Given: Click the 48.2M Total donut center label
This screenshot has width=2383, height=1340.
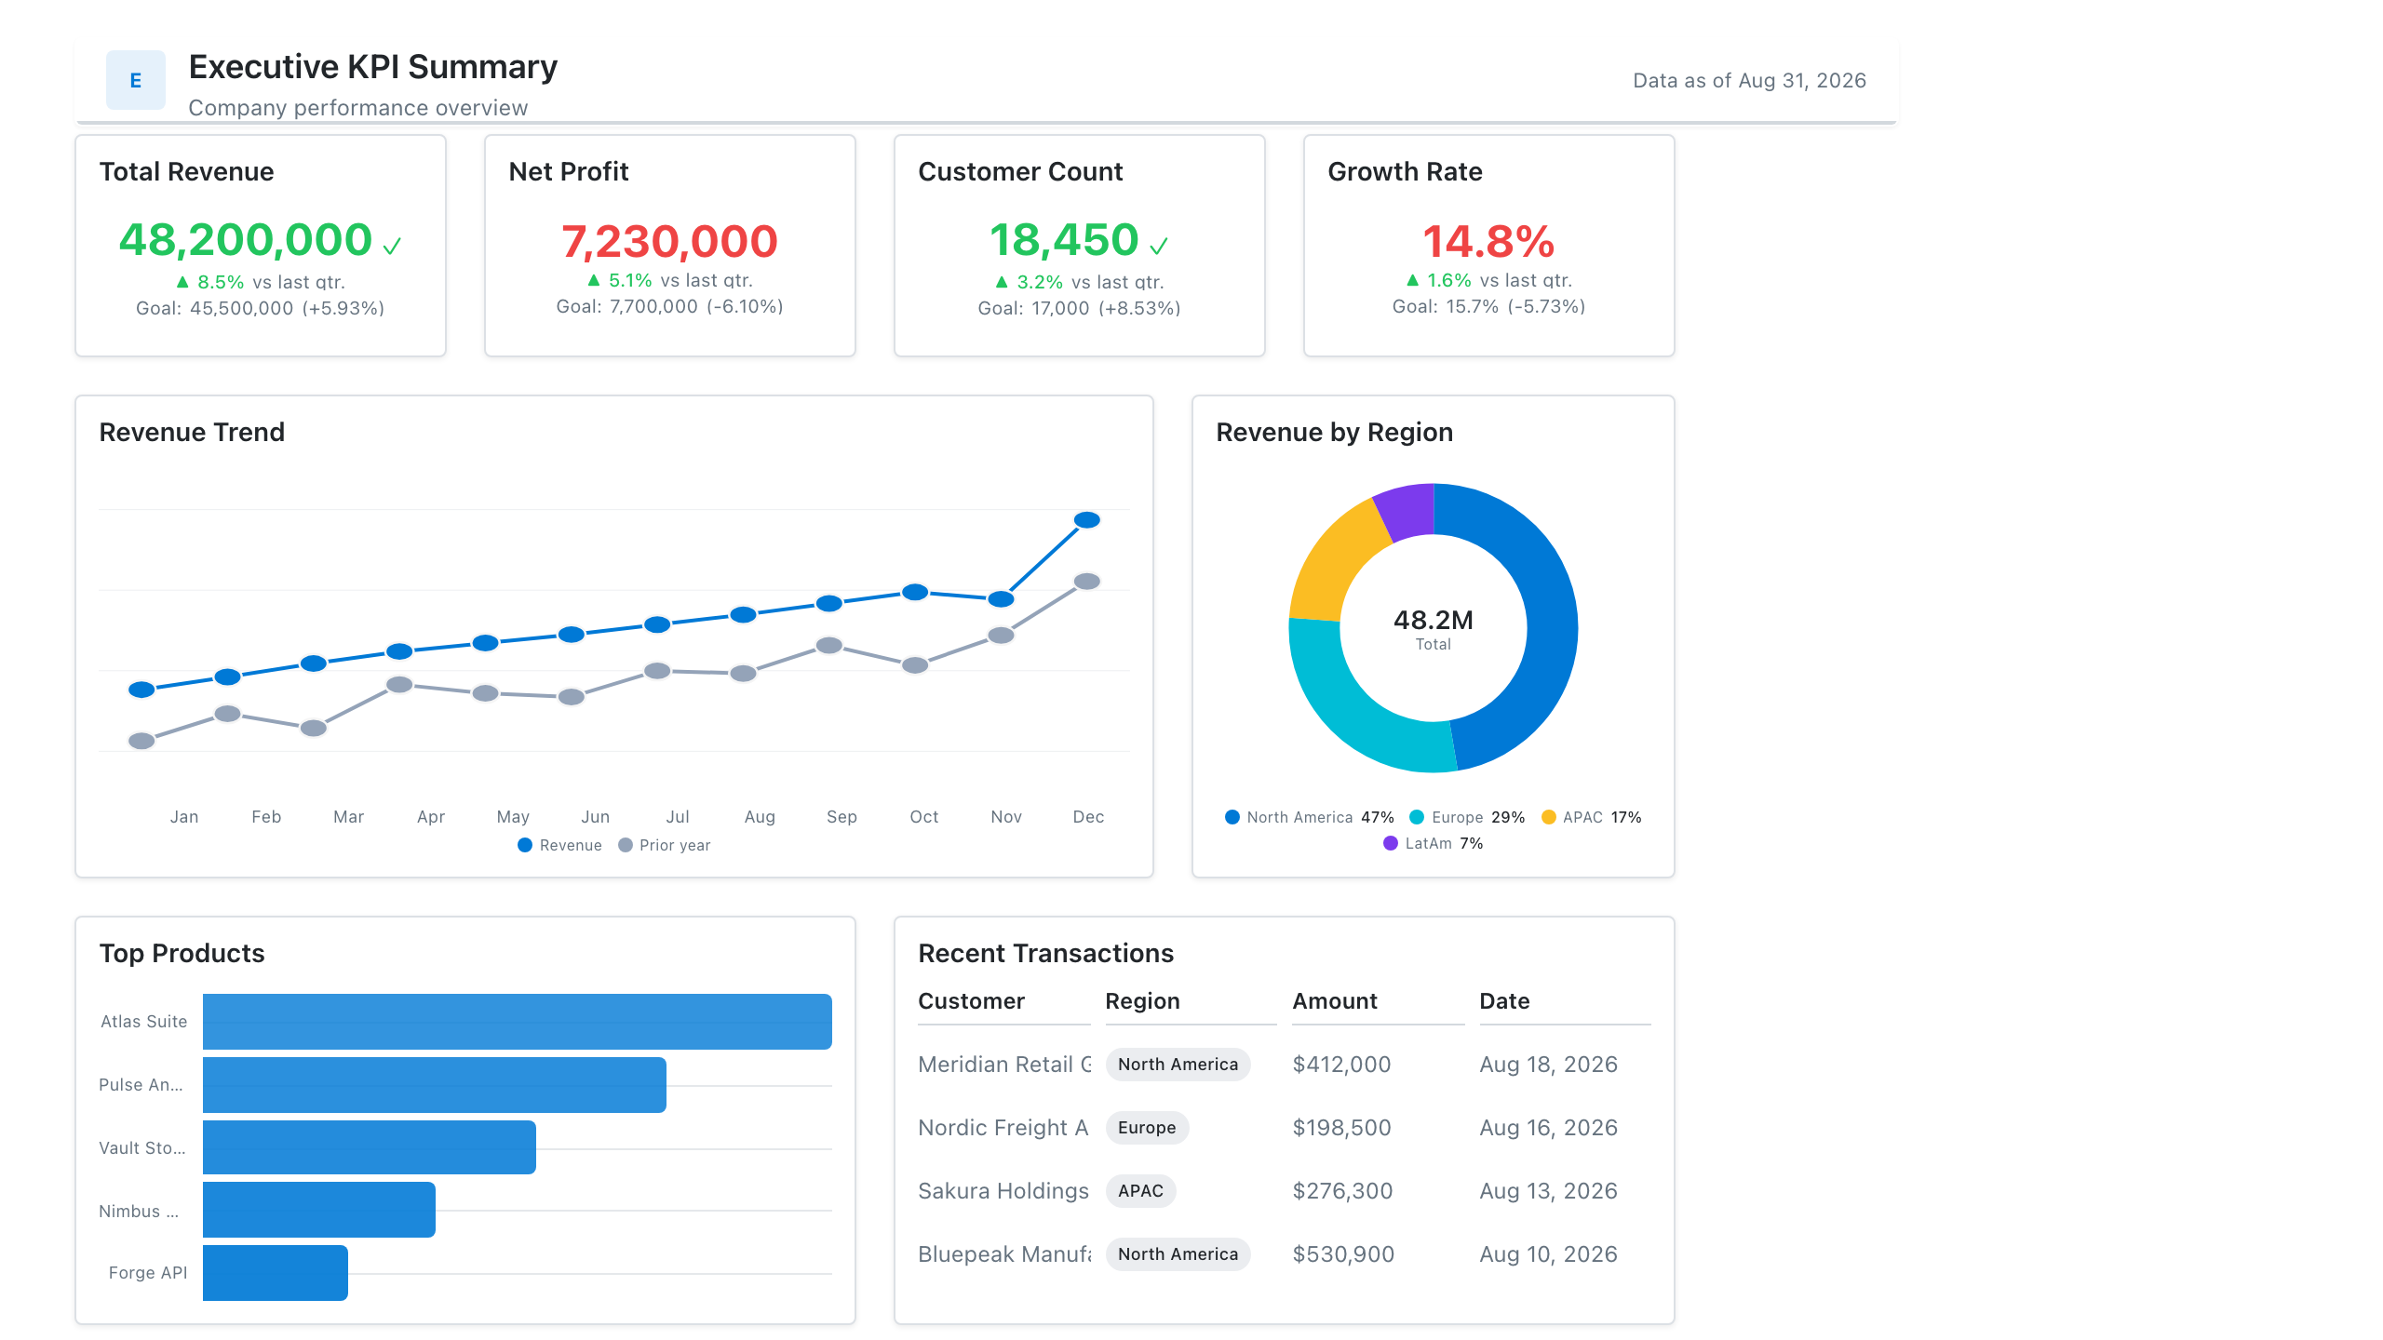Looking at the screenshot, I should (1434, 628).
